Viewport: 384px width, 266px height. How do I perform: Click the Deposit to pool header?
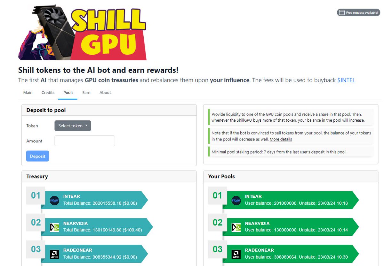click(109, 110)
